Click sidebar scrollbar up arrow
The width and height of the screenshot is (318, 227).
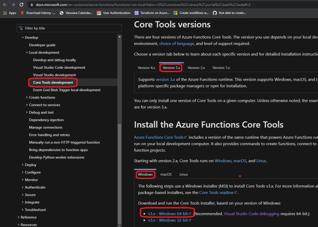tap(120, 37)
